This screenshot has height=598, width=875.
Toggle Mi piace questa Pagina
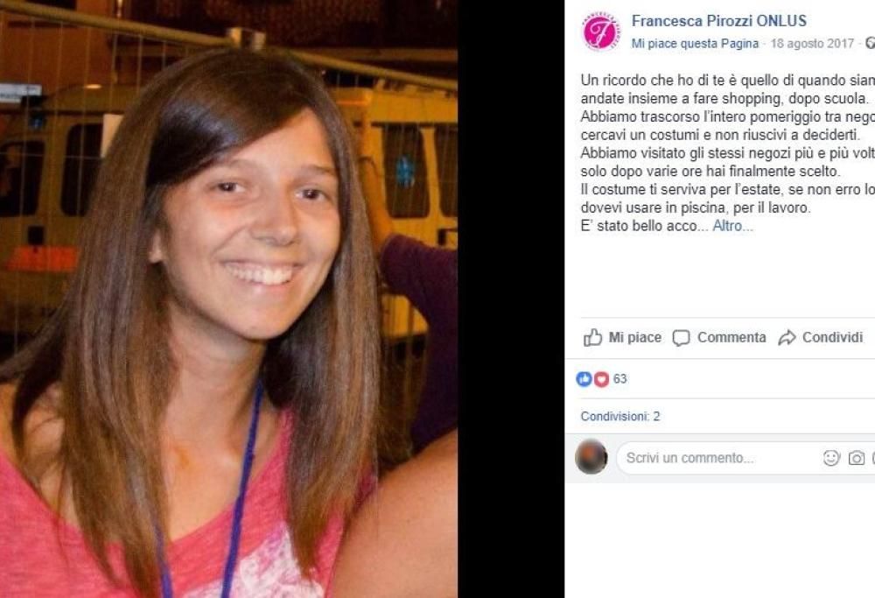695,44
